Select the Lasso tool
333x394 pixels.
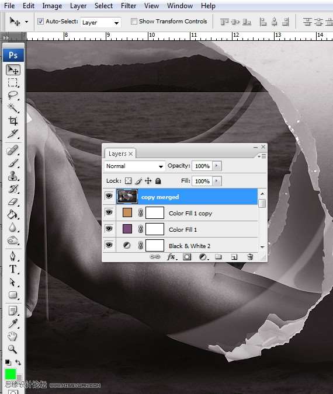pos(13,95)
